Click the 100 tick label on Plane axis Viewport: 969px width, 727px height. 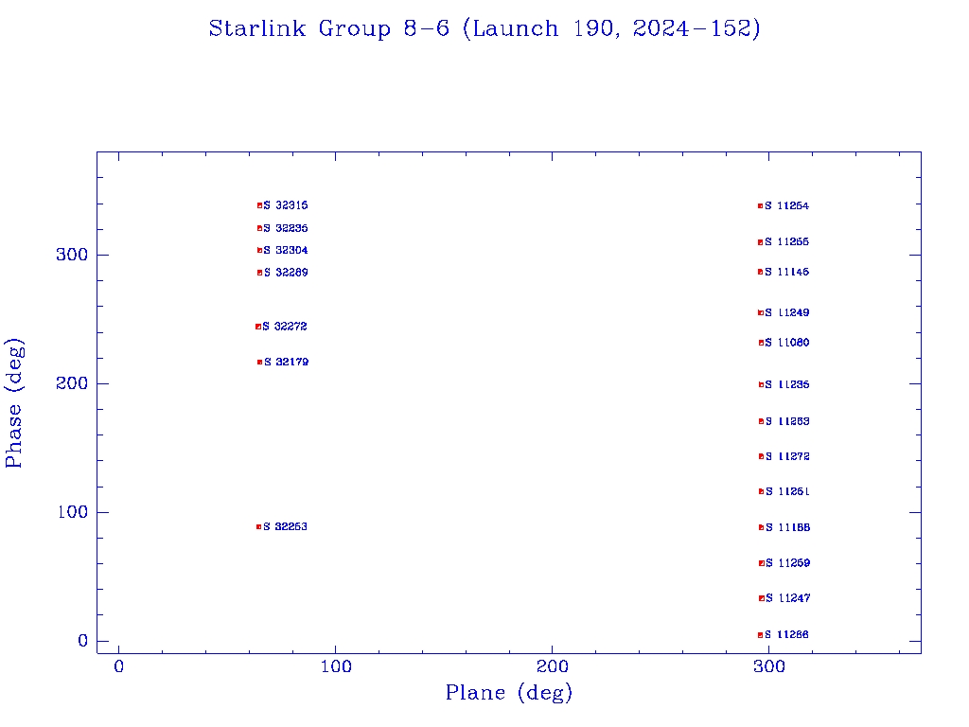click(x=336, y=666)
